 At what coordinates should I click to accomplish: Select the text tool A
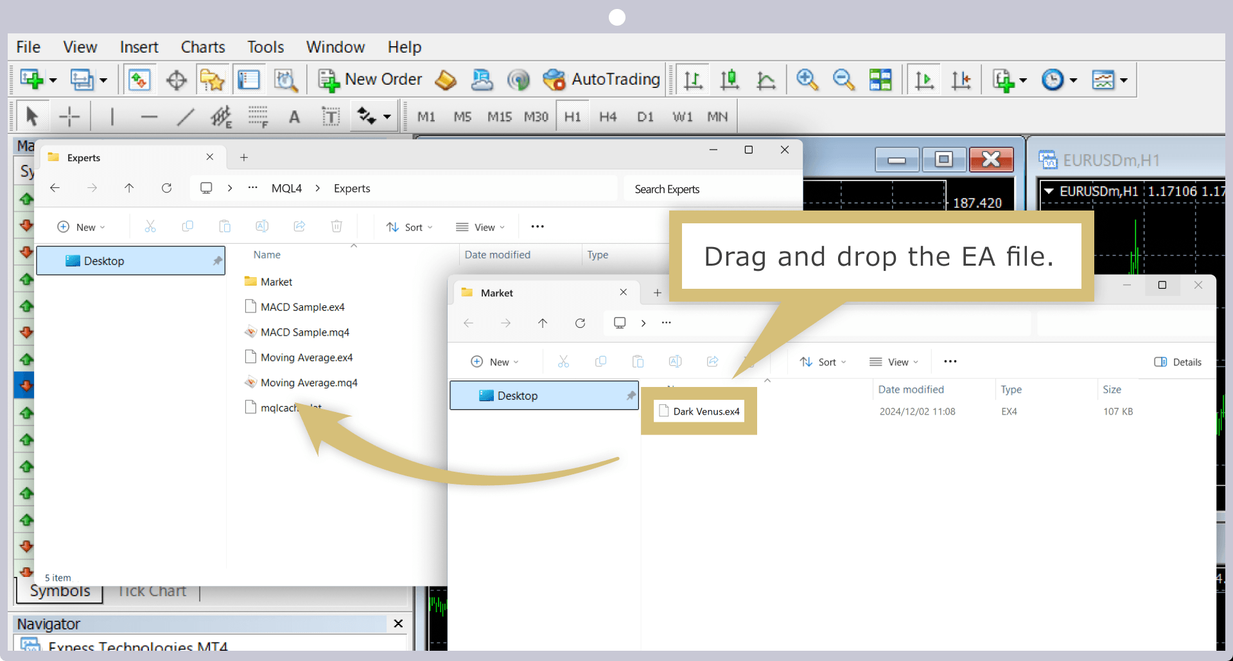(x=294, y=117)
